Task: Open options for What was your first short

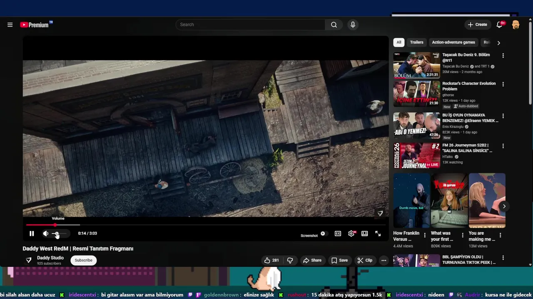Action: (x=462, y=235)
